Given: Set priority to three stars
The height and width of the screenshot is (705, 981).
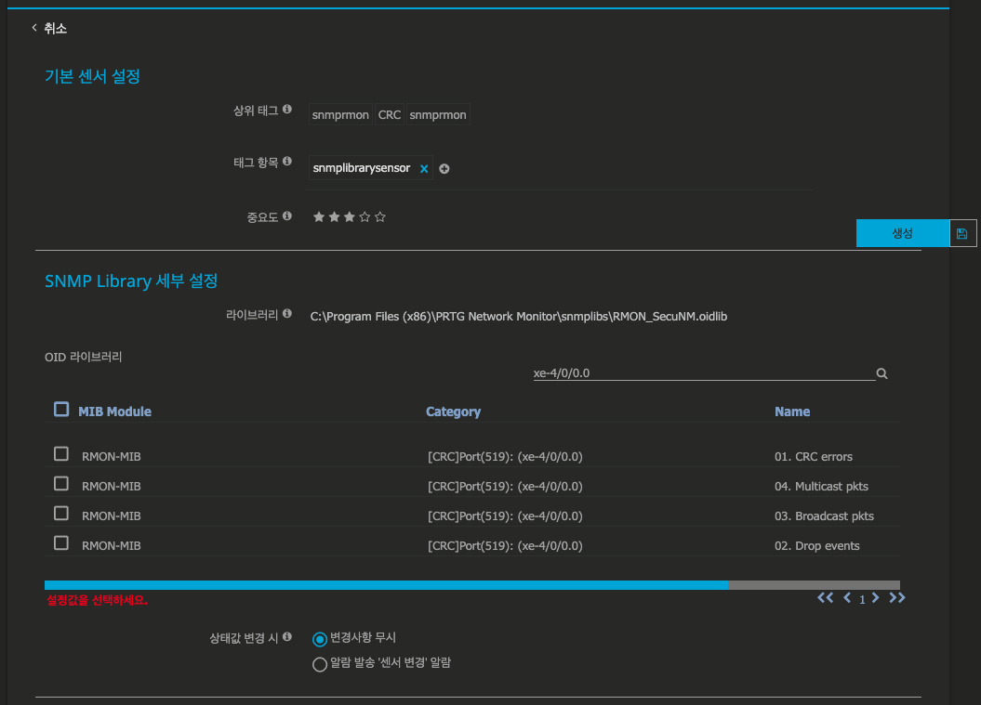Looking at the screenshot, I should coord(349,216).
